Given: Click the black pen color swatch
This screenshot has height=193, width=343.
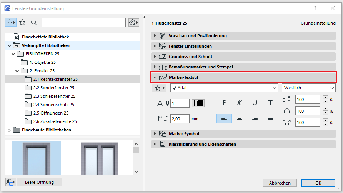Looking at the screenshot, I should click(200, 103).
